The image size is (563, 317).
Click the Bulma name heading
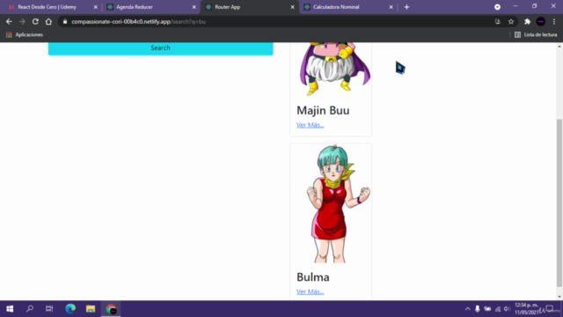point(313,277)
